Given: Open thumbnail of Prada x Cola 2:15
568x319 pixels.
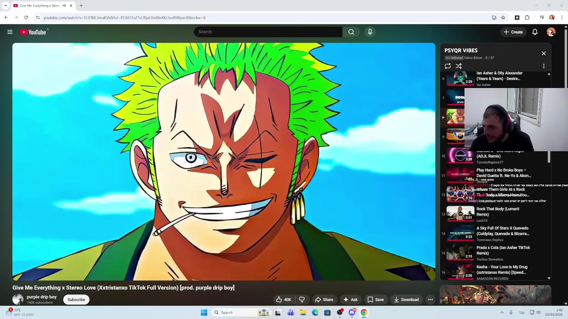Looking at the screenshot, I should (460, 252).
